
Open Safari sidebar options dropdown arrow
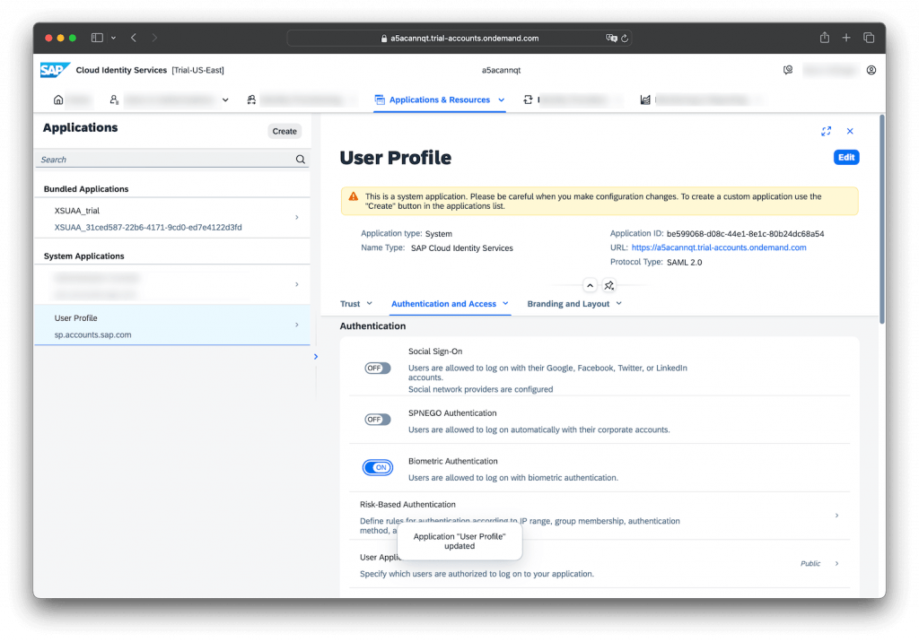[x=113, y=38]
